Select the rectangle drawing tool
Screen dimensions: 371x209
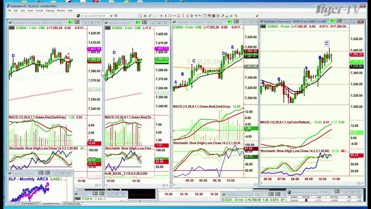(179, 16)
